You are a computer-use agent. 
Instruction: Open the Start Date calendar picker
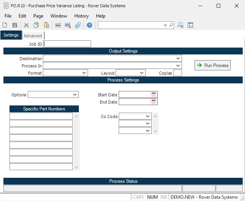(x=154, y=94)
